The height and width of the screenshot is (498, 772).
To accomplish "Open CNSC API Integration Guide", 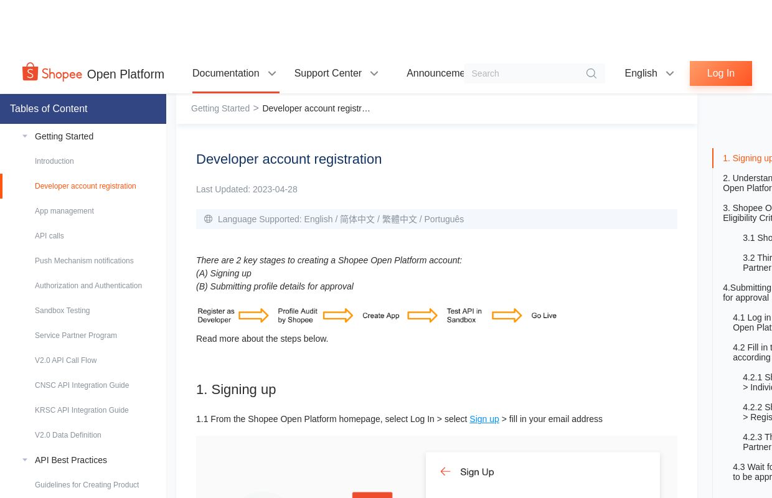I will (82, 385).
